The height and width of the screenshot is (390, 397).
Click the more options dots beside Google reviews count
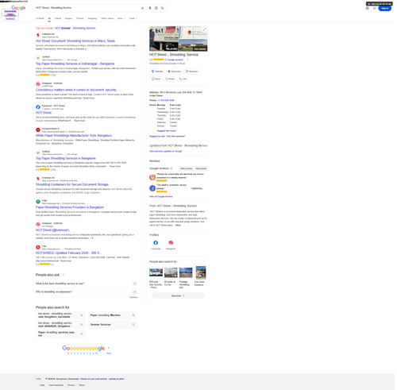[187, 60]
